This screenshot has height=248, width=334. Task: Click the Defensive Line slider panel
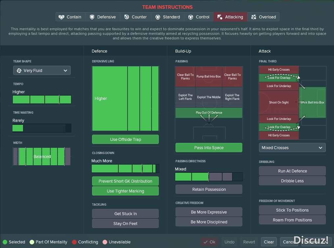(x=126, y=99)
